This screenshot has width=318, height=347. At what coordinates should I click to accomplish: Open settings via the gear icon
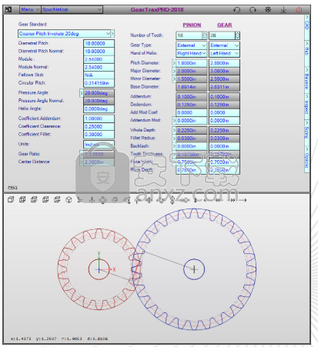[x=268, y=10]
